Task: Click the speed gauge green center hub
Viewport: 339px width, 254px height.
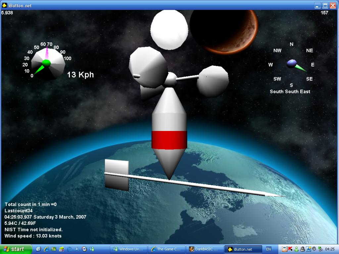Action: click(x=46, y=63)
